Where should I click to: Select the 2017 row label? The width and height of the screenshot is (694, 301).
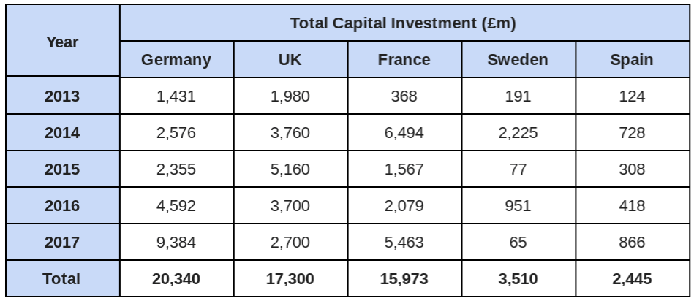tap(62, 242)
